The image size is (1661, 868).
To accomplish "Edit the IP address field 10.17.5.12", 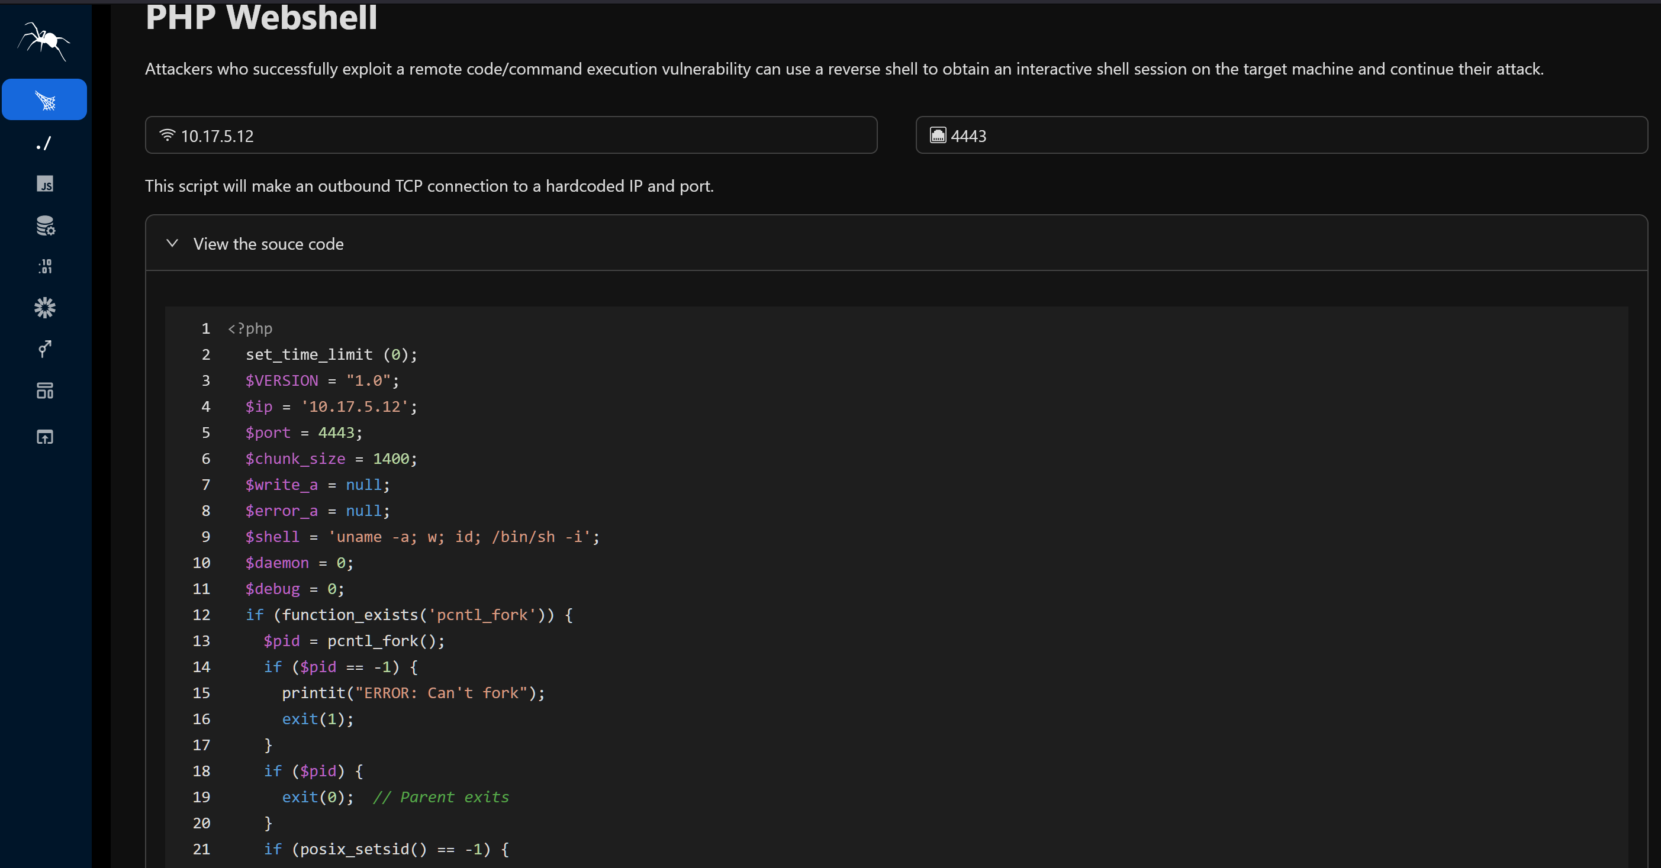I will [x=511, y=135].
